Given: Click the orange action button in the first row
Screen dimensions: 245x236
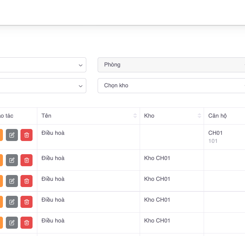Looking at the screenshot, I should [1, 135].
